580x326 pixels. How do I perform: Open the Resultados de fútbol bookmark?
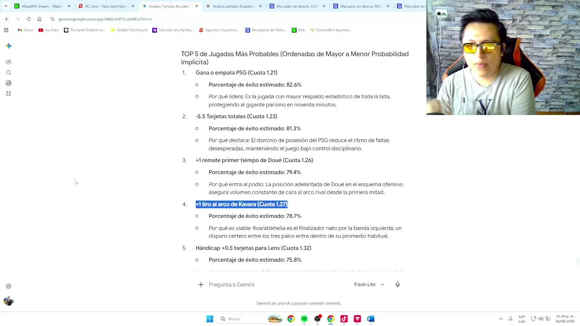point(266,30)
